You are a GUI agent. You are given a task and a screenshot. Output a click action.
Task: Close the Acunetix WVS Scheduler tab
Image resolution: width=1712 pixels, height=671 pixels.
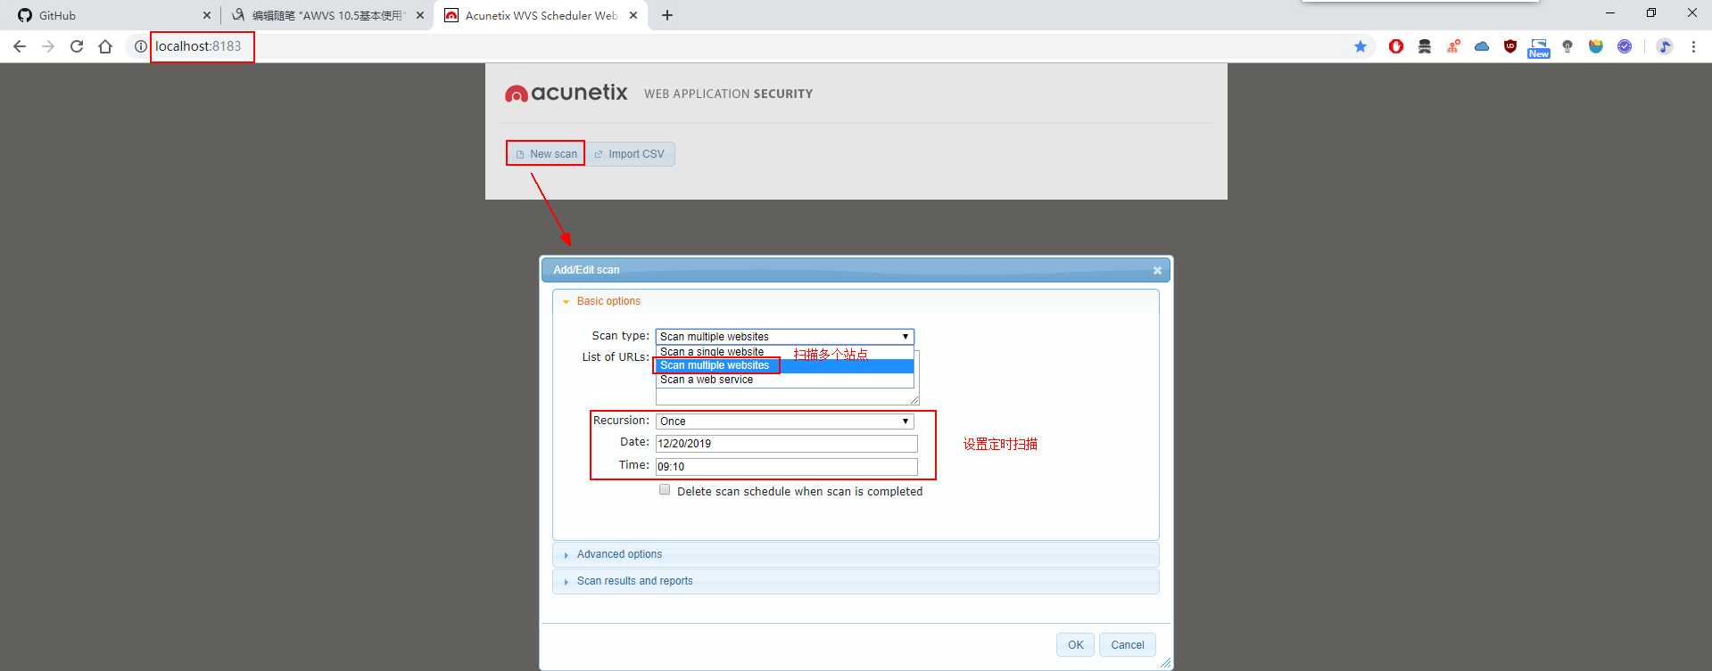633,15
